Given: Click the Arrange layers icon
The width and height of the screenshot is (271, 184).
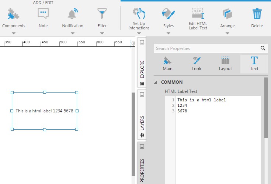Looking at the screenshot, I should (227, 15).
